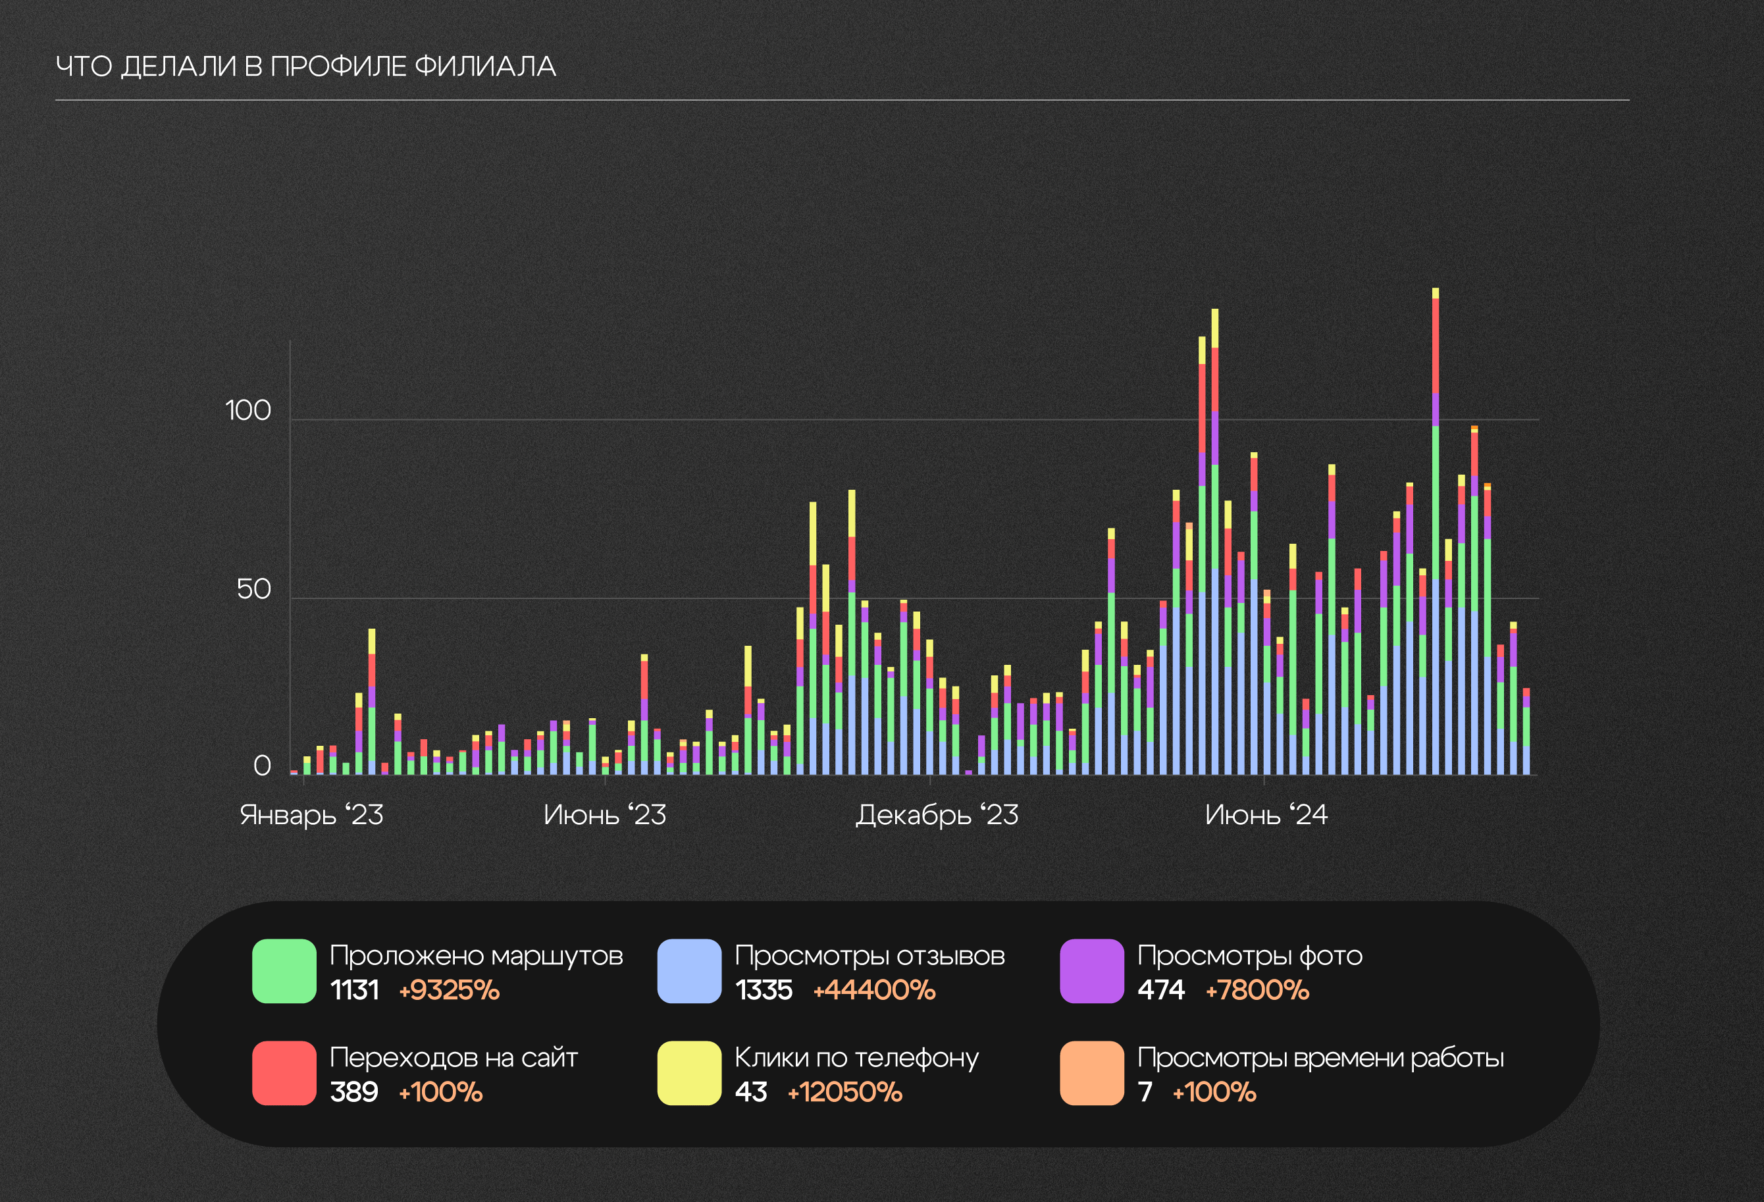
Task: Select the Переходов на сайт legend label
Action: coord(453,1057)
